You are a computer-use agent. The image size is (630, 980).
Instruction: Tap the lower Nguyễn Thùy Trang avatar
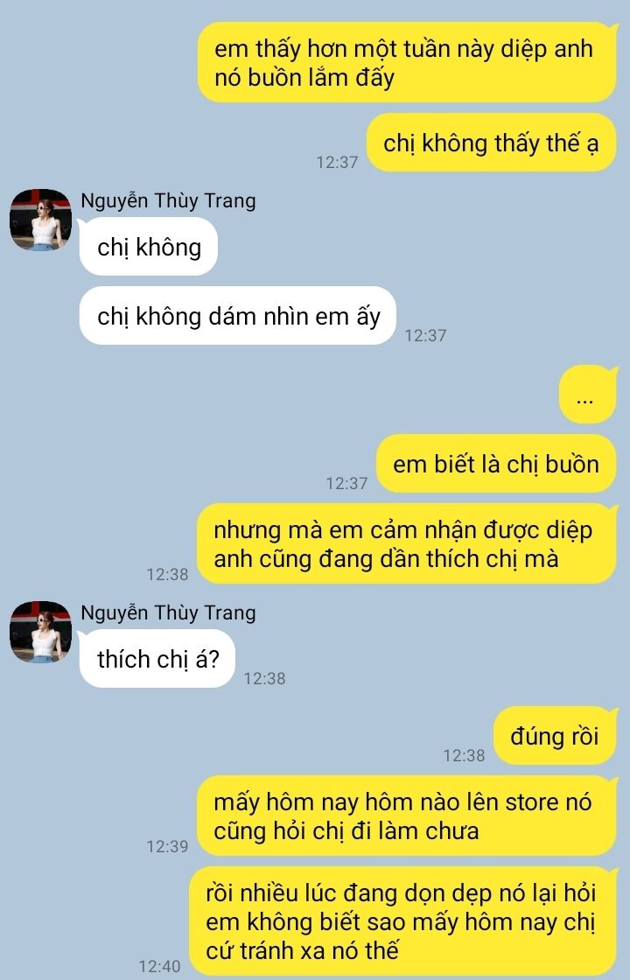(x=40, y=632)
